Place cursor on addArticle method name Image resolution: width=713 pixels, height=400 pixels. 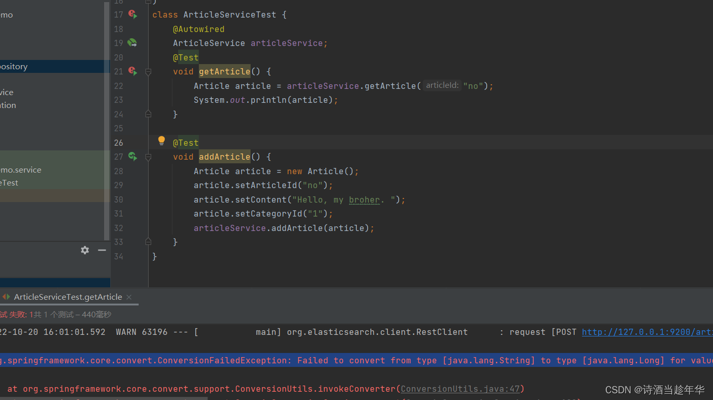225,157
